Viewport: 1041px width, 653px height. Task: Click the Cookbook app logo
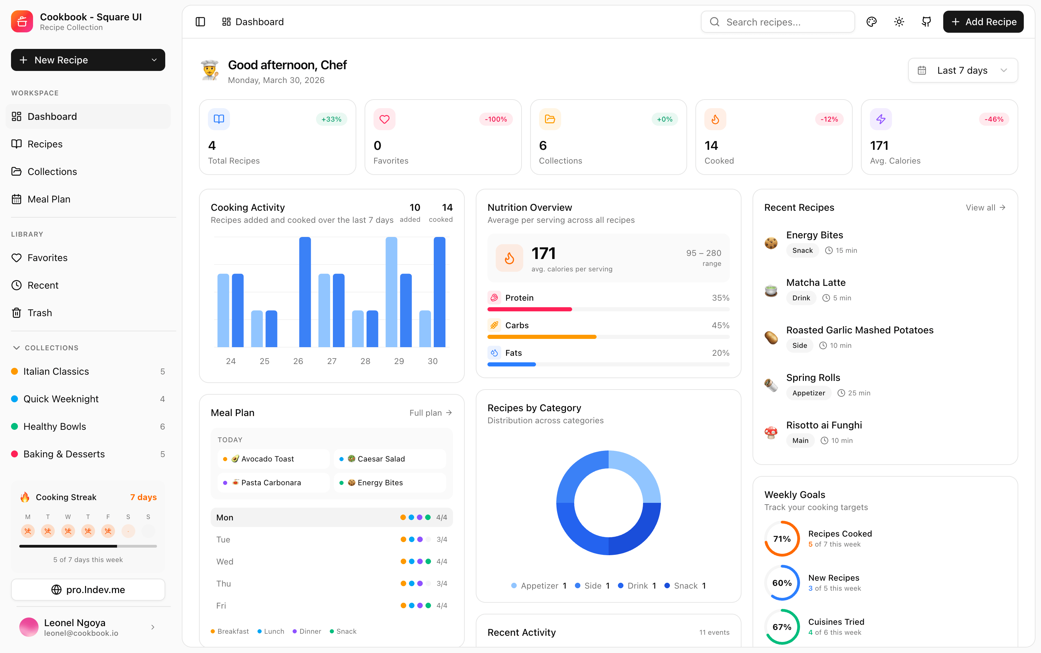tap(22, 22)
